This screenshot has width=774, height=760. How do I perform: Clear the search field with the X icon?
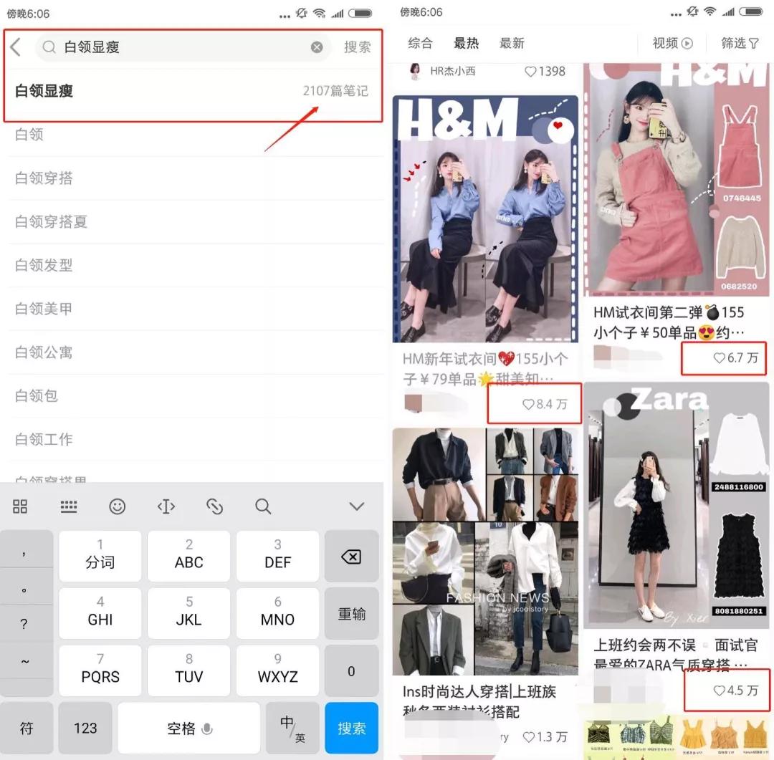click(317, 47)
